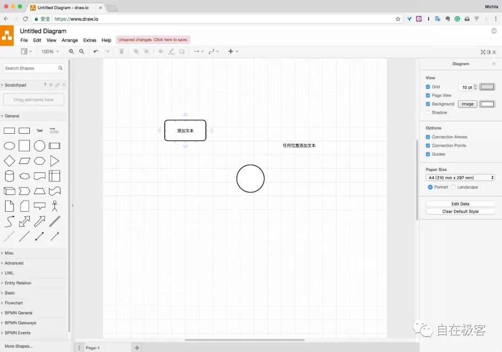Click the draw.io logo icon
502x352 pixels.
point(7,35)
